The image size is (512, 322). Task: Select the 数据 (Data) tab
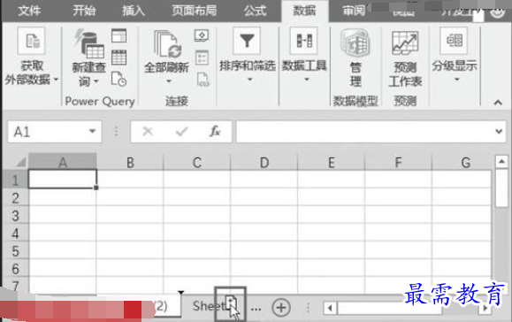click(x=304, y=11)
